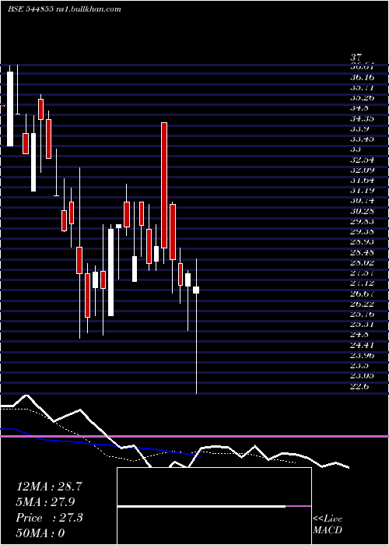The height and width of the screenshot is (545, 389).
Task: Click the 28.02 price axis label
Action: [362, 262]
